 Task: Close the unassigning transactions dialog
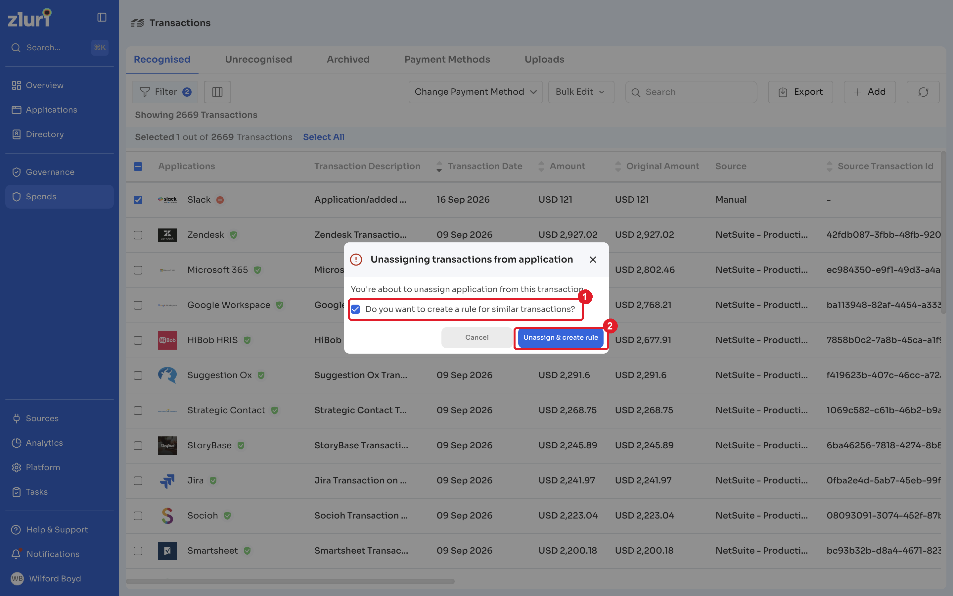coord(593,259)
